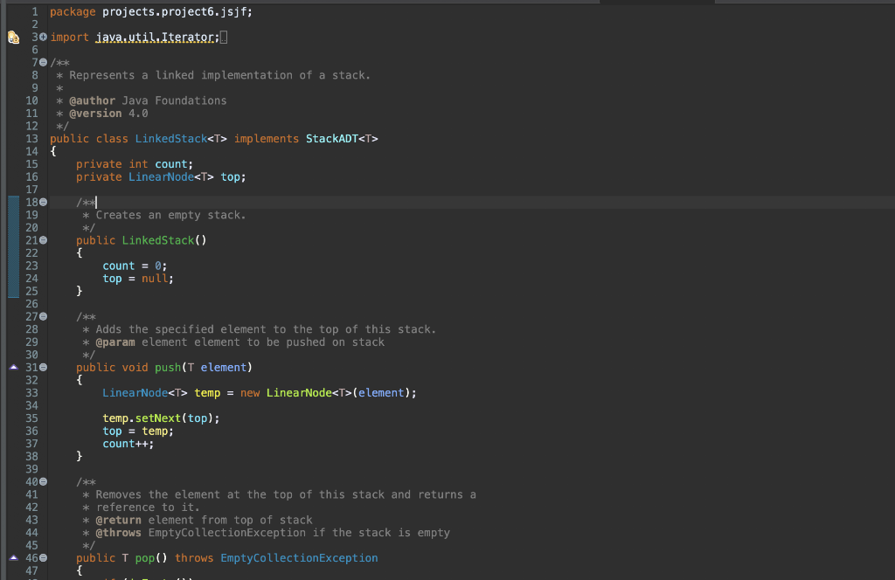The width and height of the screenshot is (895, 580).
Task: Click the 'private int count;' declaration
Action: 135,164
